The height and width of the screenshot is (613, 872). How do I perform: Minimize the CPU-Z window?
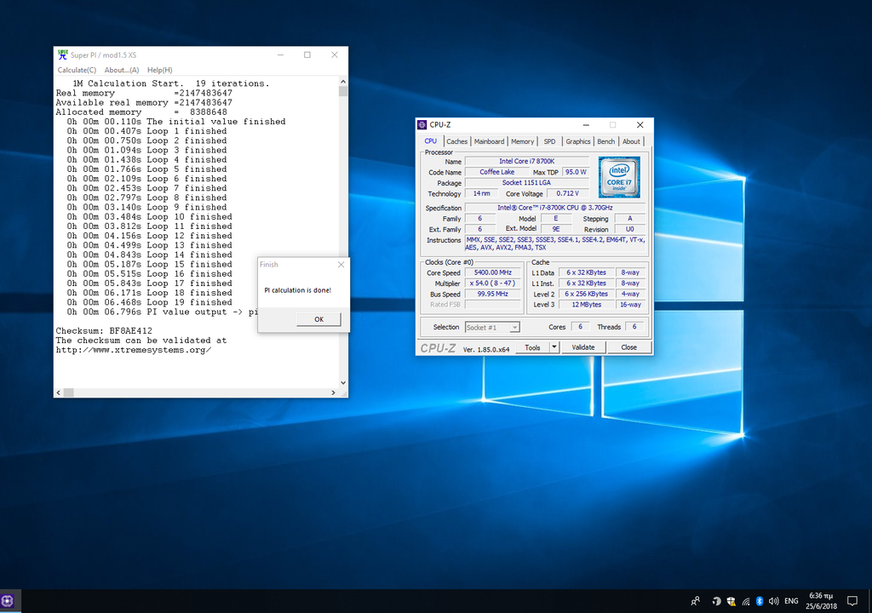point(586,124)
